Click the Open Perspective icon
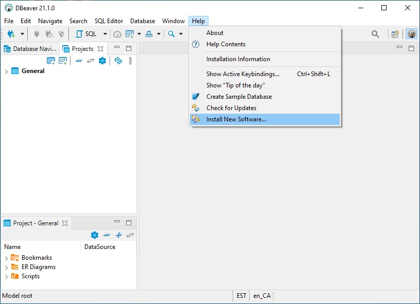The image size is (420, 304). [x=395, y=34]
